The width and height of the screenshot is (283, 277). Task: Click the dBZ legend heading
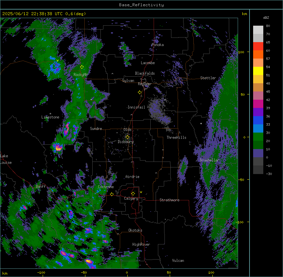tap(266, 17)
